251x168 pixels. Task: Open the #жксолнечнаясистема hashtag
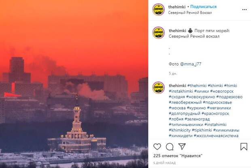click(x=216, y=136)
